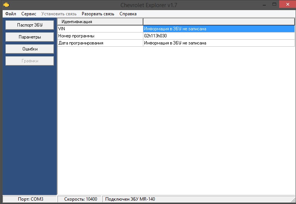
Task: Click the empty value column header
Action: (219, 22)
